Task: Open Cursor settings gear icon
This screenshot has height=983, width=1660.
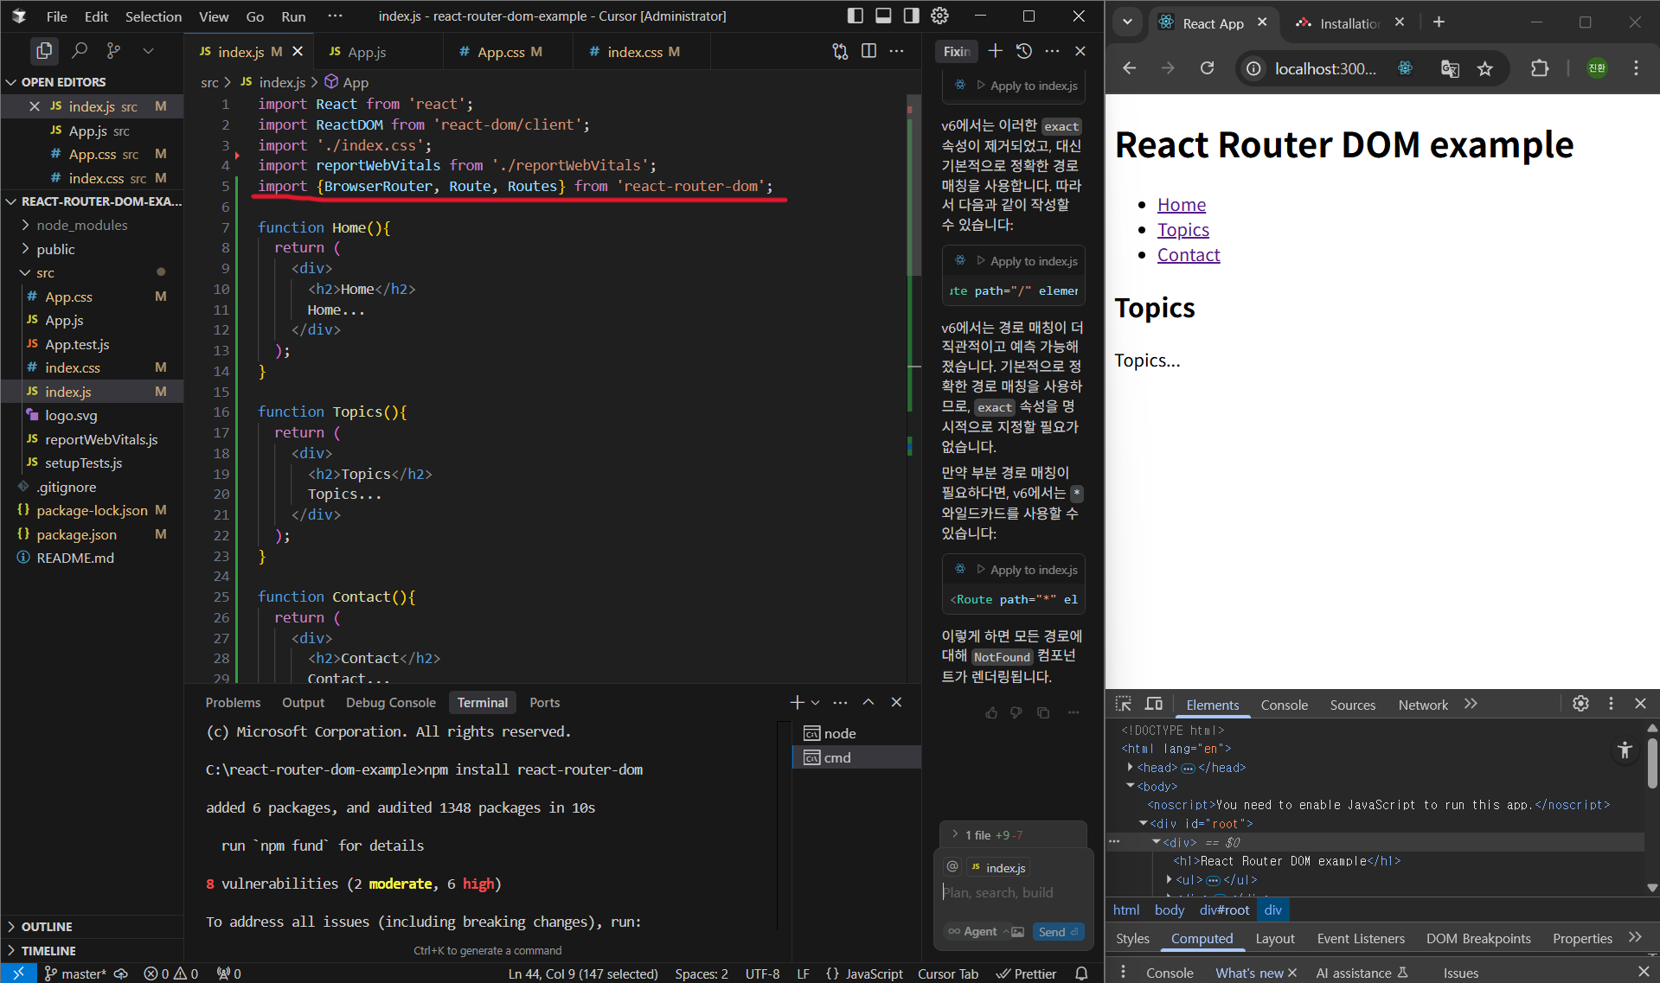Action: pyautogui.click(x=940, y=16)
